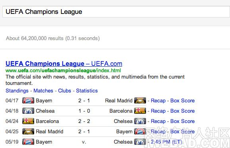Open Box Score for Chelsea vs Barcelona 04/18
The width and height of the screenshot is (230, 148).
pyautogui.click(x=183, y=111)
